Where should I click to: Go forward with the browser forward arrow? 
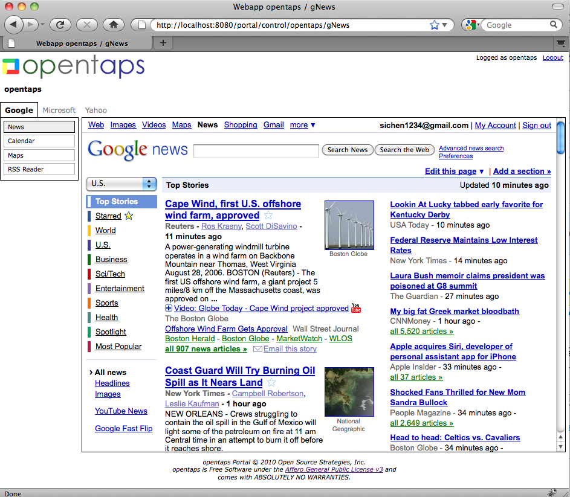(x=31, y=25)
